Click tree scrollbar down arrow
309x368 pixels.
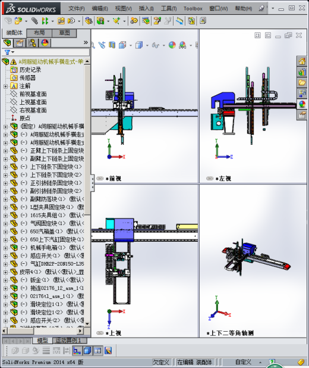point(87,324)
